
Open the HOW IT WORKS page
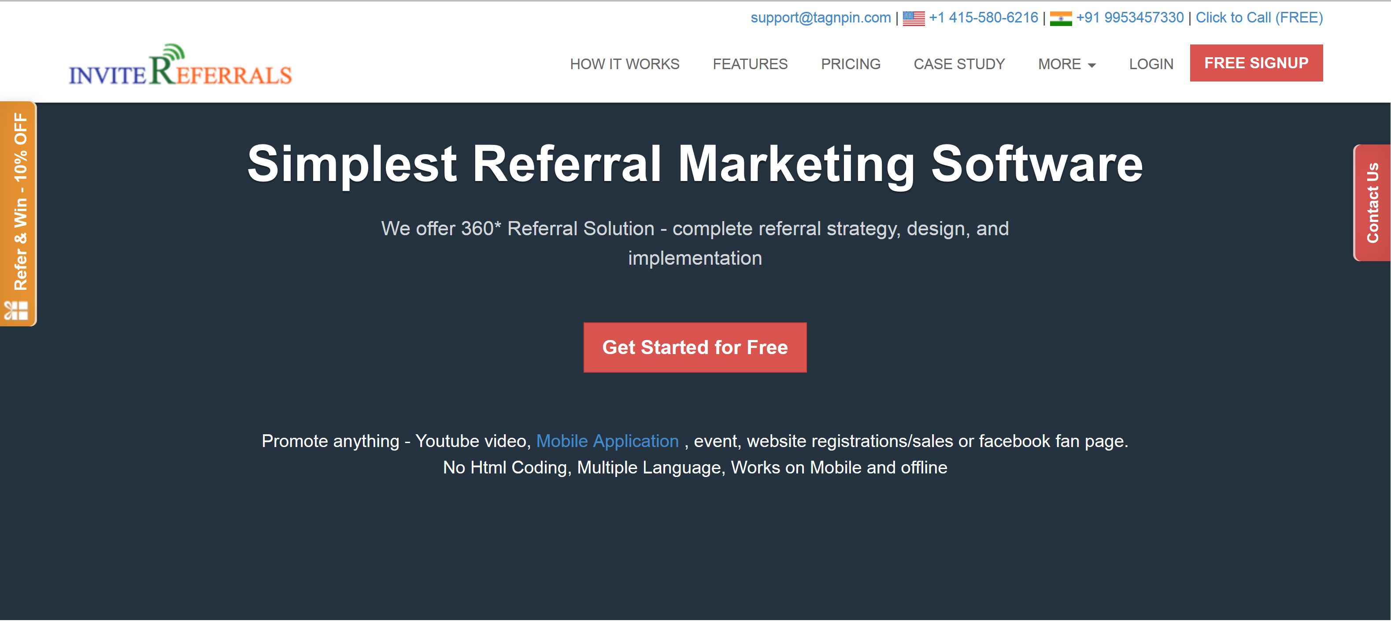[625, 64]
